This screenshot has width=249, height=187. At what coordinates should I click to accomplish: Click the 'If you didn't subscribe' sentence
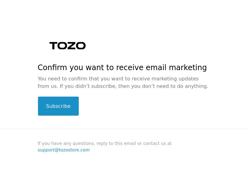(x=134, y=86)
